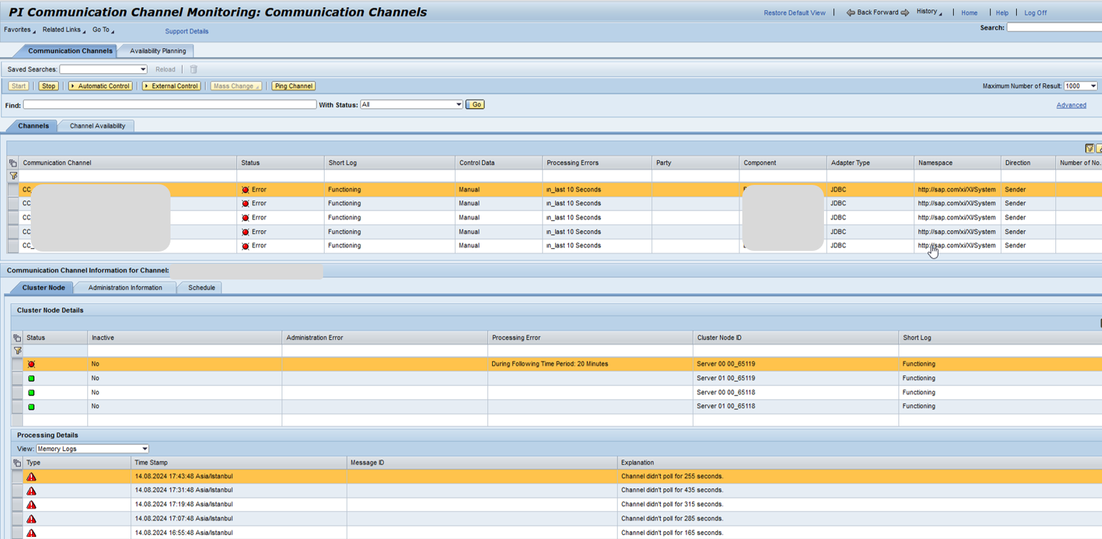Click the error status icon in the highlighted channel row
1102x539 pixels.
(x=246, y=190)
